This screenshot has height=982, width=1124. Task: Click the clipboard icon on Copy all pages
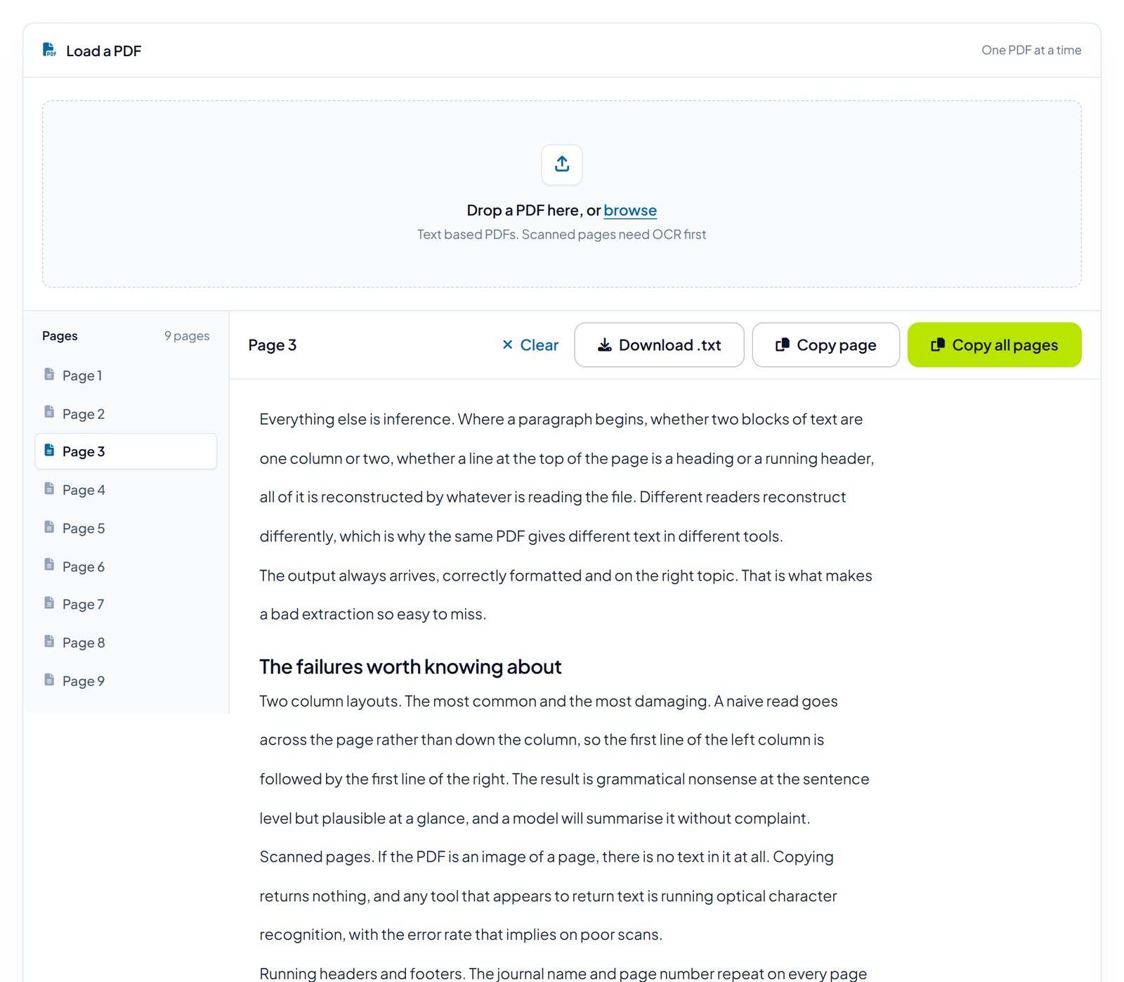937,344
